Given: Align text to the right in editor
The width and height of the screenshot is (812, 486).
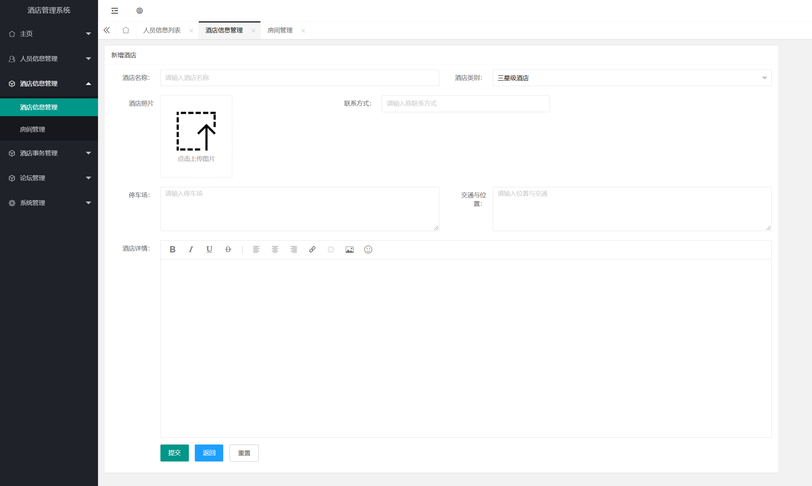Looking at the screenshot, I should pos(294,249).
